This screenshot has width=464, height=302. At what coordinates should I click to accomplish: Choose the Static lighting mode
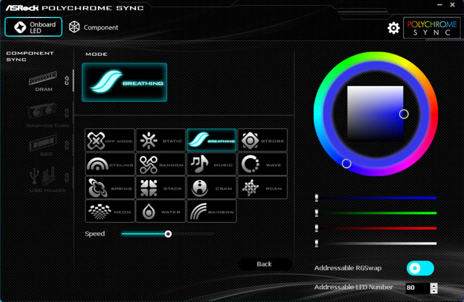point(161,140)
